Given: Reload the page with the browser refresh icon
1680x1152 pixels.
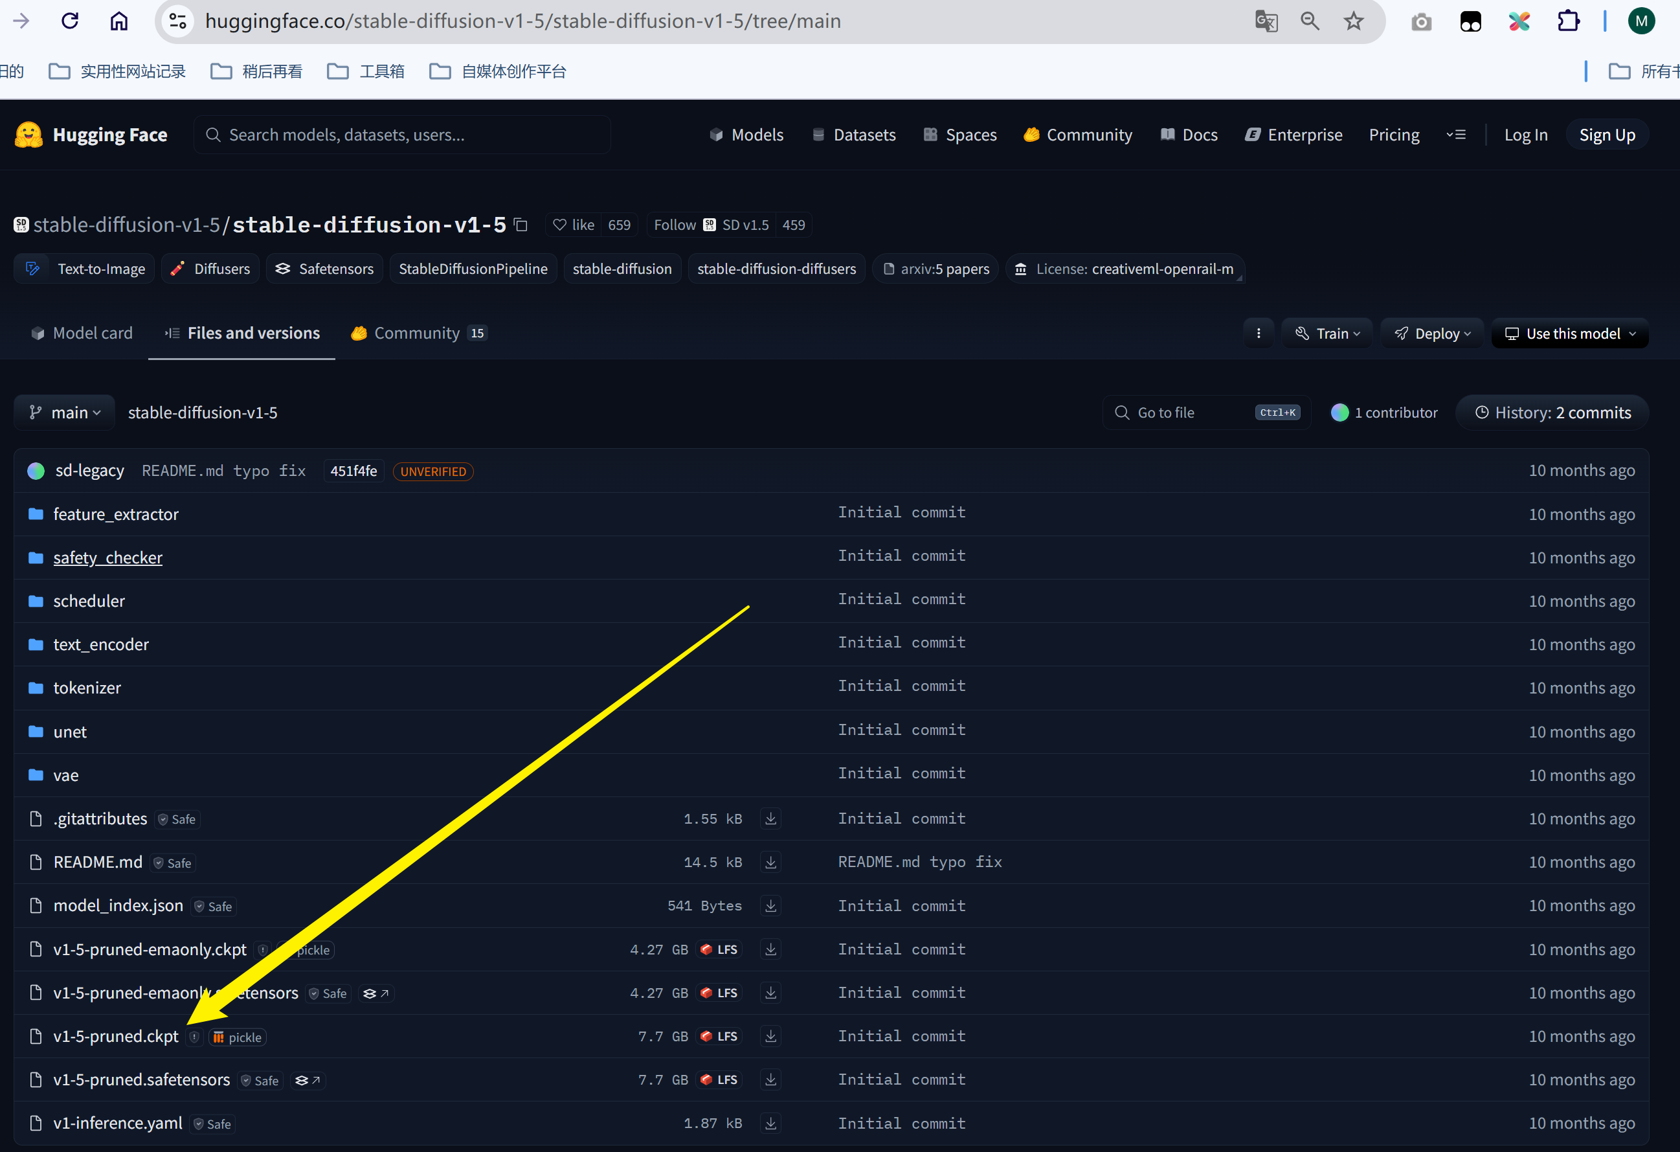Looking at the screenshot, I should point(69,21).
